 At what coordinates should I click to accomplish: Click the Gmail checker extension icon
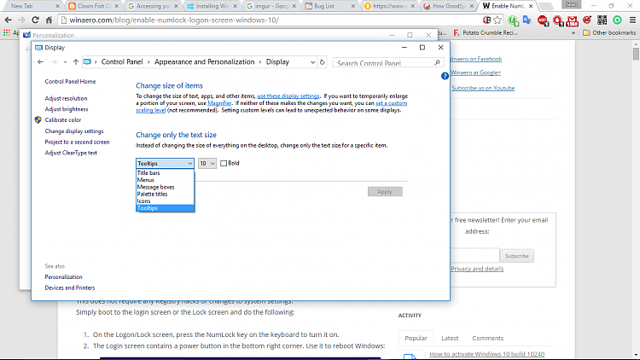coord(573,20)
